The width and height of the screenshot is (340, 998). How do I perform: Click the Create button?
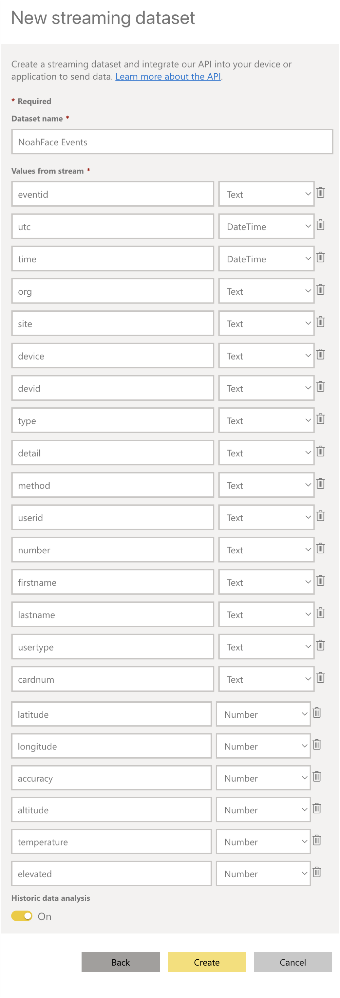[207, 962]
